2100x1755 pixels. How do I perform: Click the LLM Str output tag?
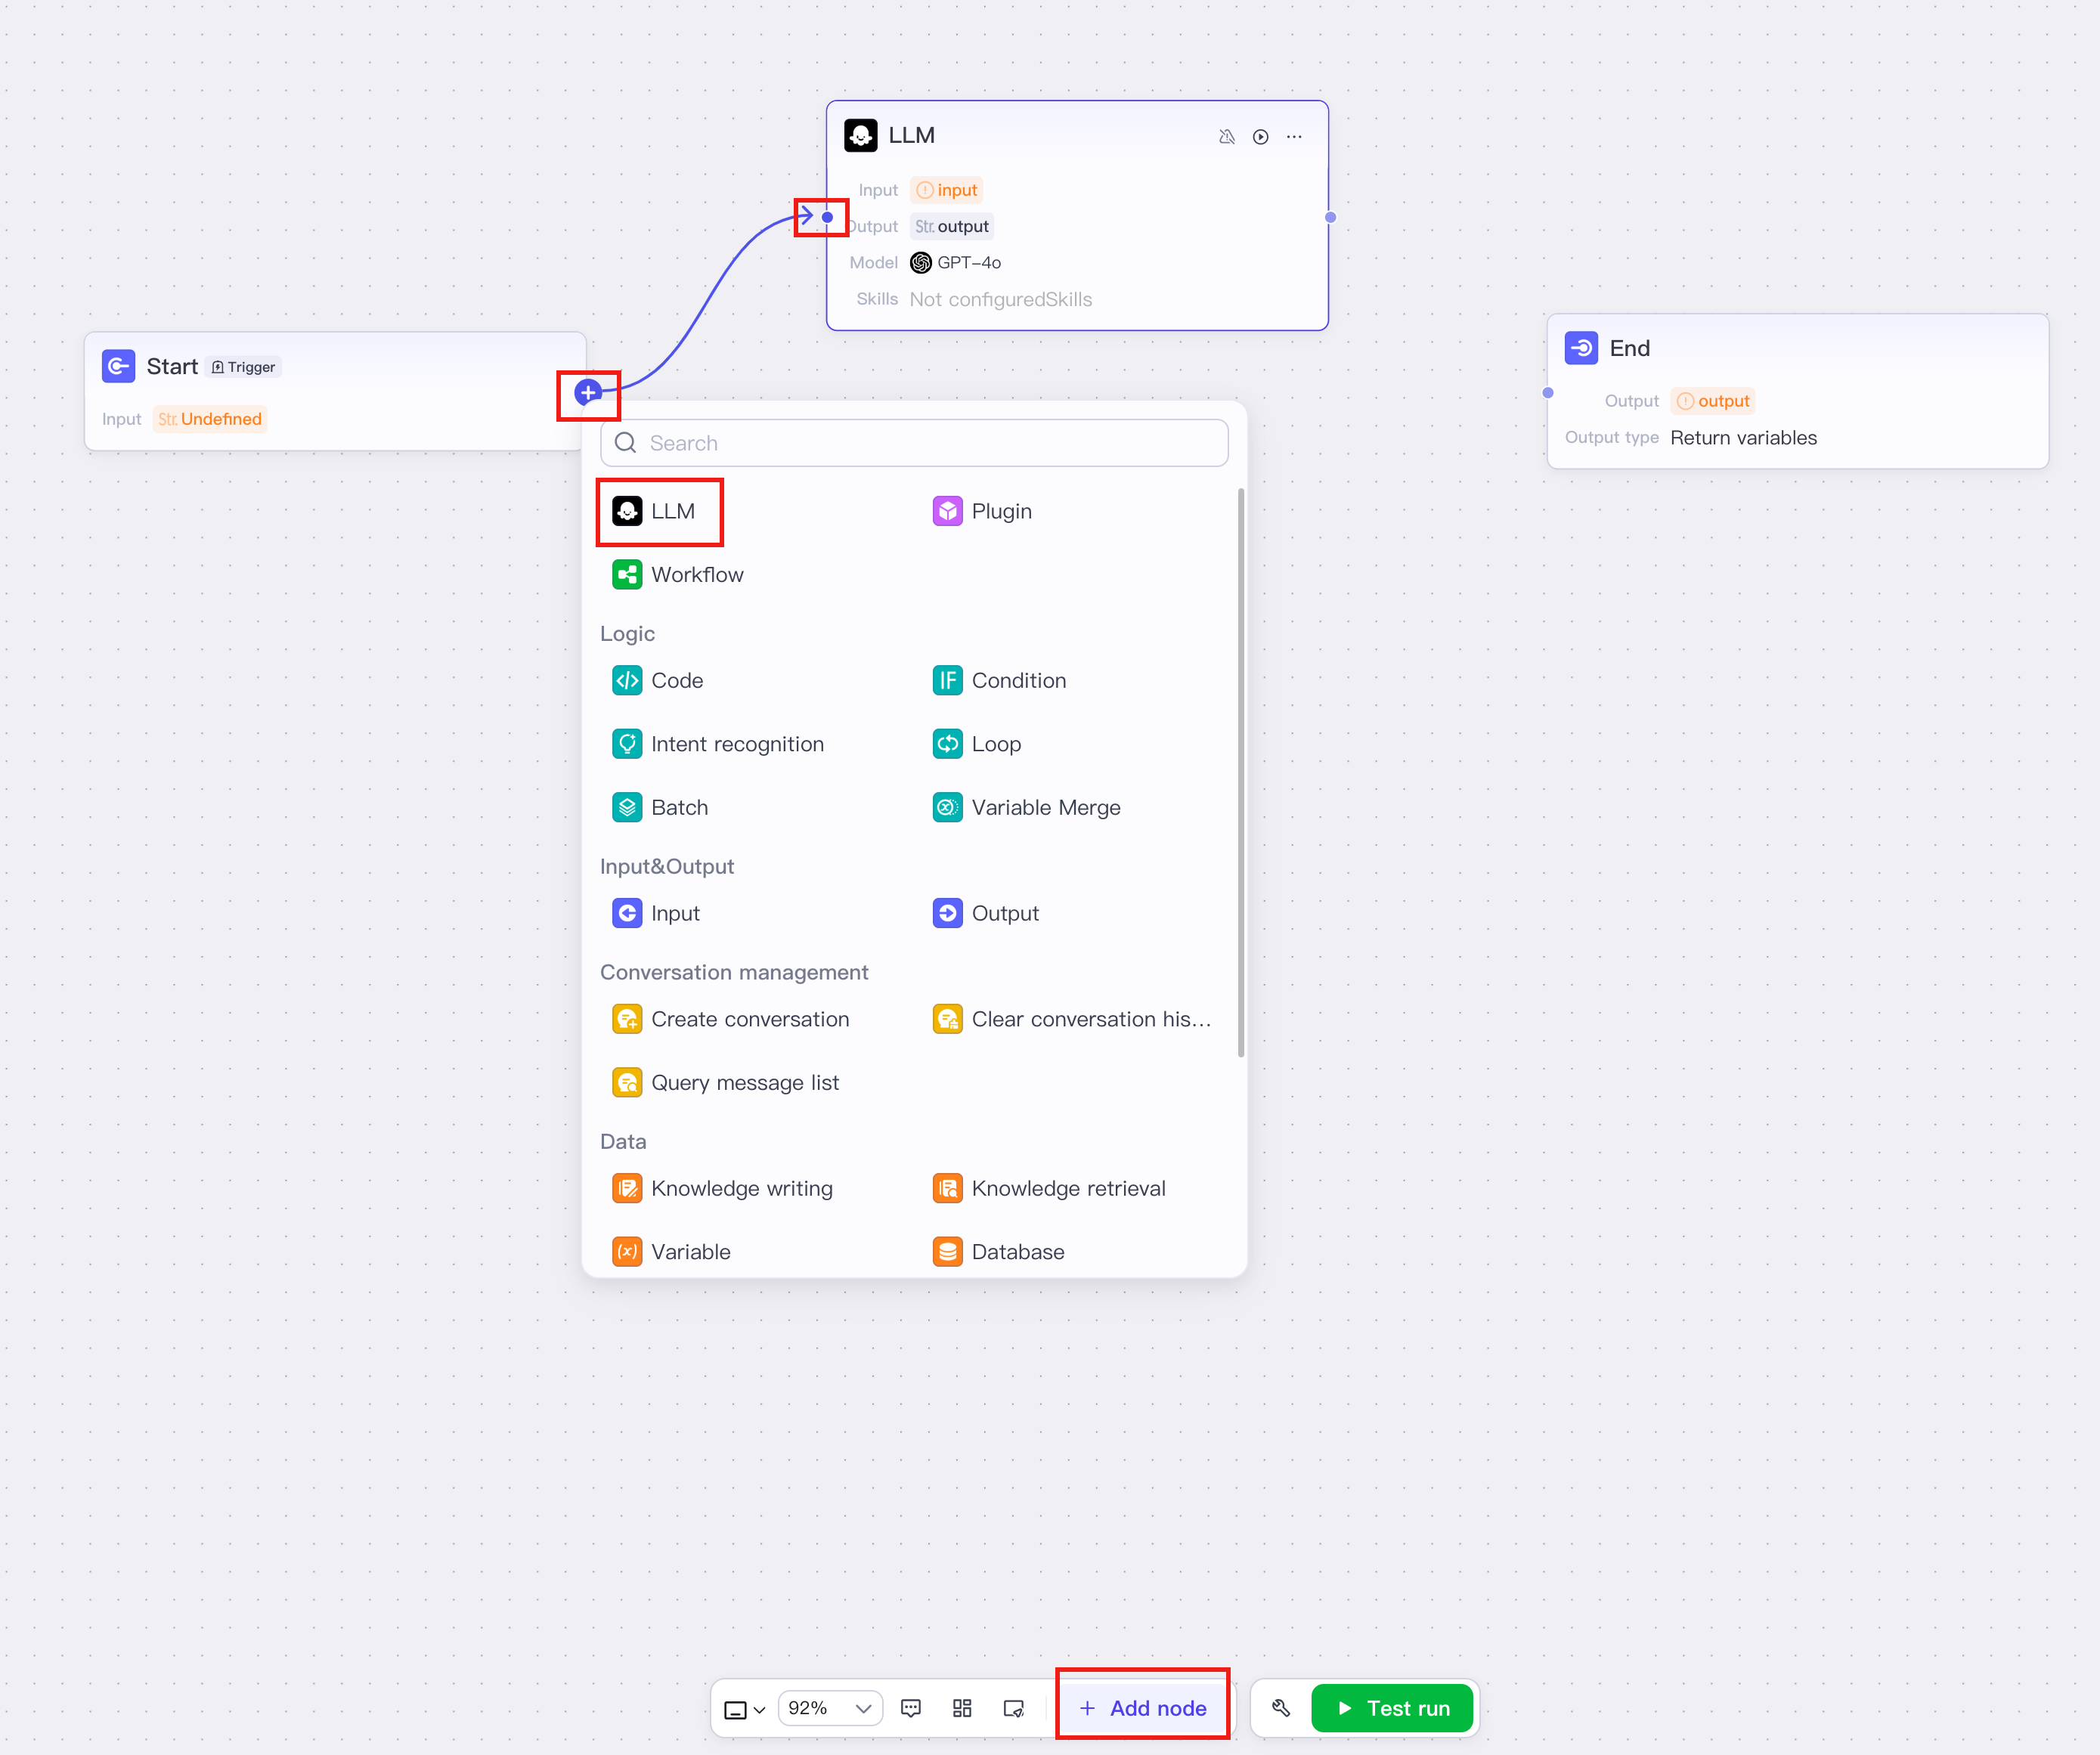951,227
